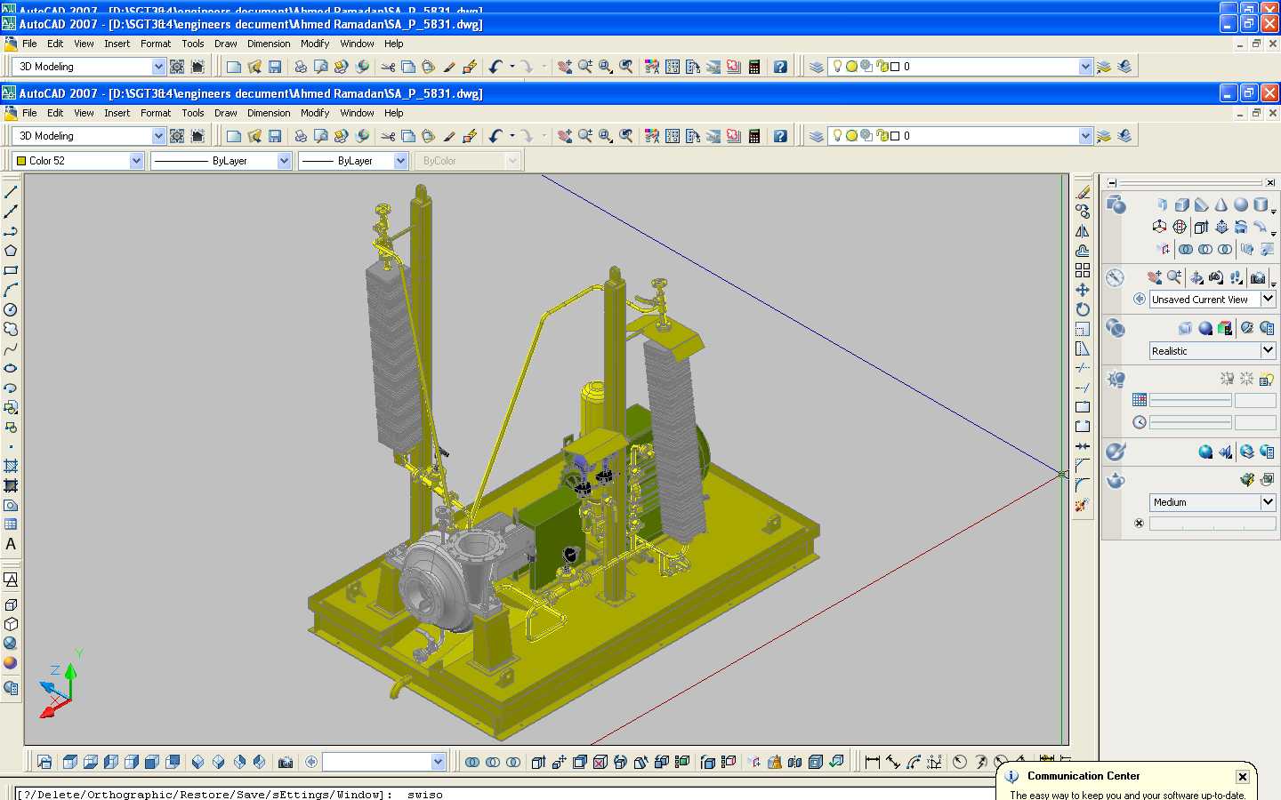Select the Circle draw tool
1281x800 pixels.
tap(11, 309)
